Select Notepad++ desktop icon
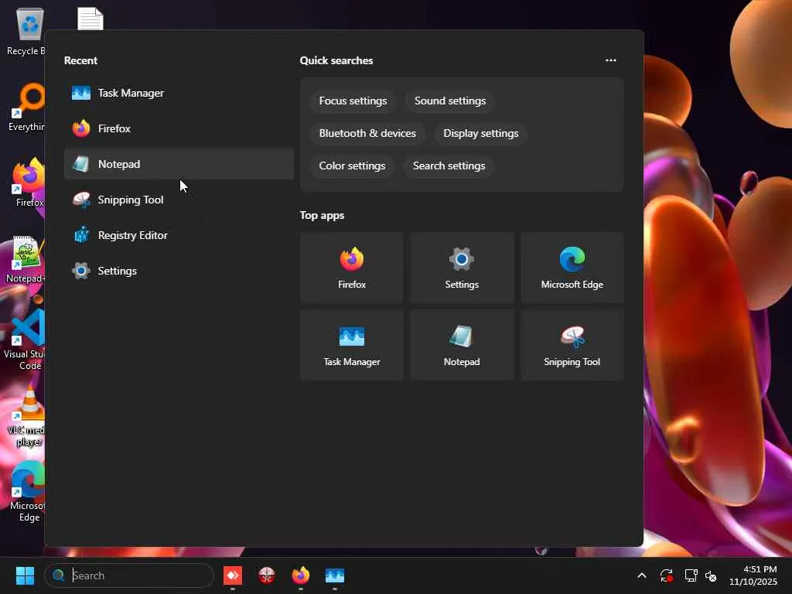The image size is (792, 594). click(x=26, y=259)
